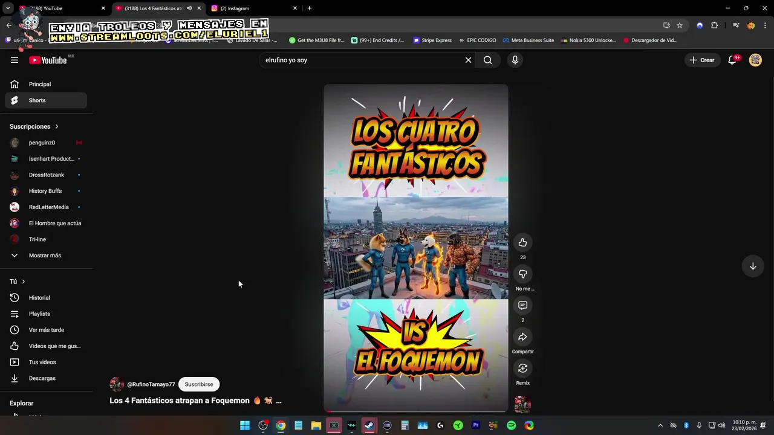Open the @RufinoTamayo77 channel name
Viewport: 774px width, 435px height.
pos(151,384)
